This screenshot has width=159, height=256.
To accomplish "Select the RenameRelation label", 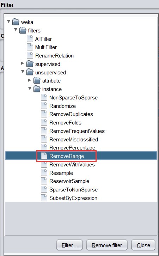I will (54, 56).
